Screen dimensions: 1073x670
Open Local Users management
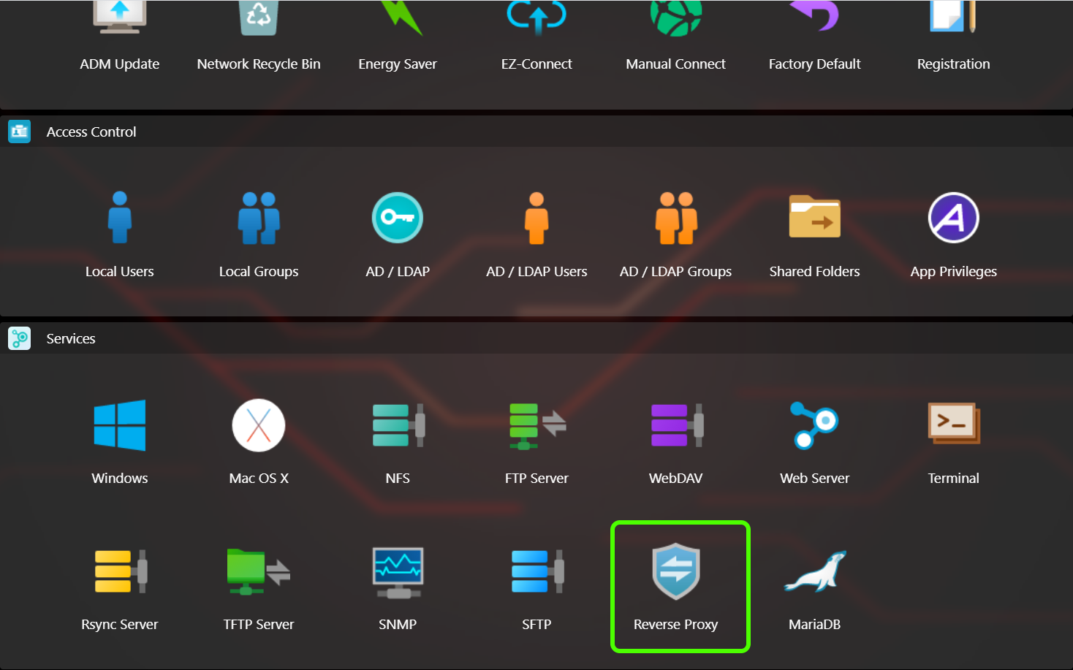point(120,235)
